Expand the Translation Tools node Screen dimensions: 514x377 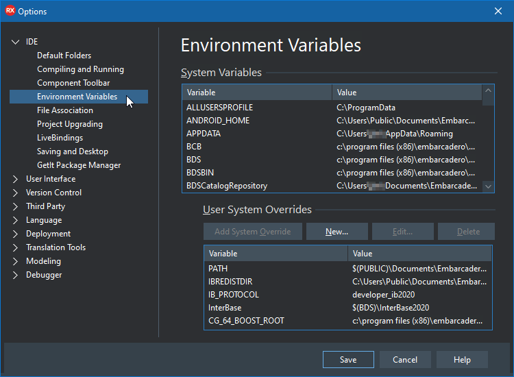(x=15, y=247)
